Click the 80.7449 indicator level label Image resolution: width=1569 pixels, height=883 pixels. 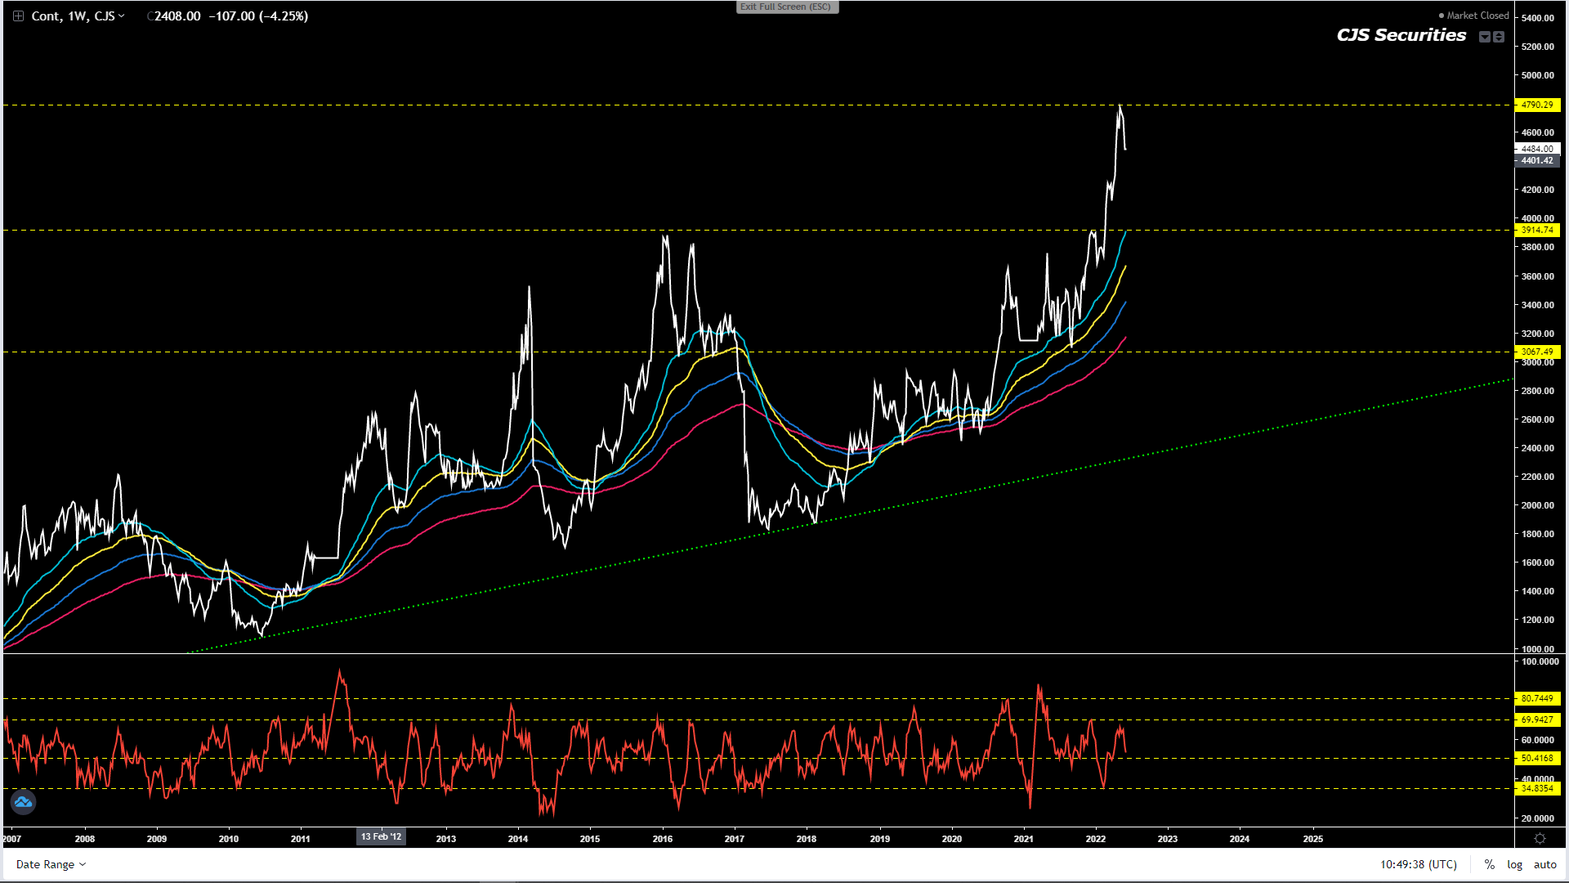[1537, 698]
